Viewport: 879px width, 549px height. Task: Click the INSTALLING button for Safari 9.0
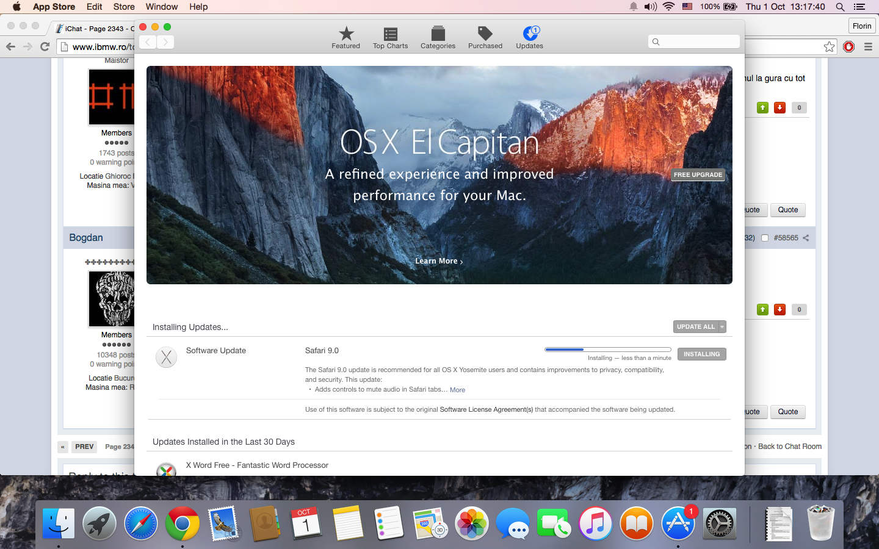pos(701,354)
